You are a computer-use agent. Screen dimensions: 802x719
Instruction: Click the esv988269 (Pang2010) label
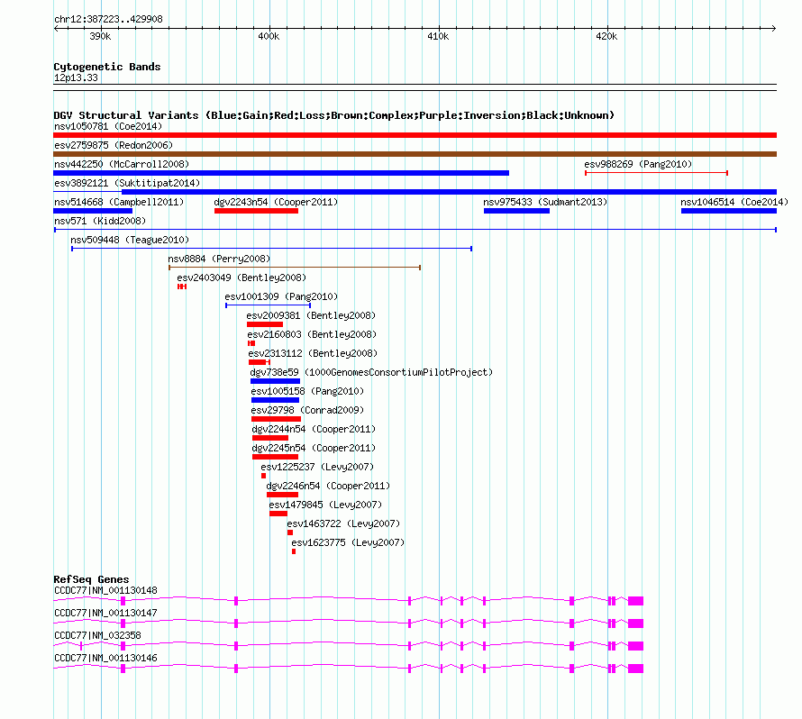(x=638, y=164)
